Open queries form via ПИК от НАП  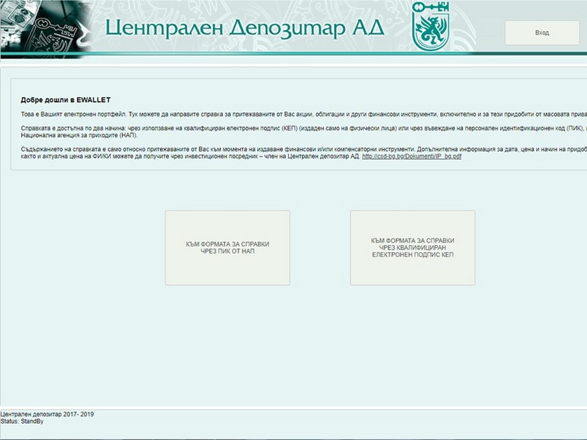pyautogui.click(x=228, y=248)
